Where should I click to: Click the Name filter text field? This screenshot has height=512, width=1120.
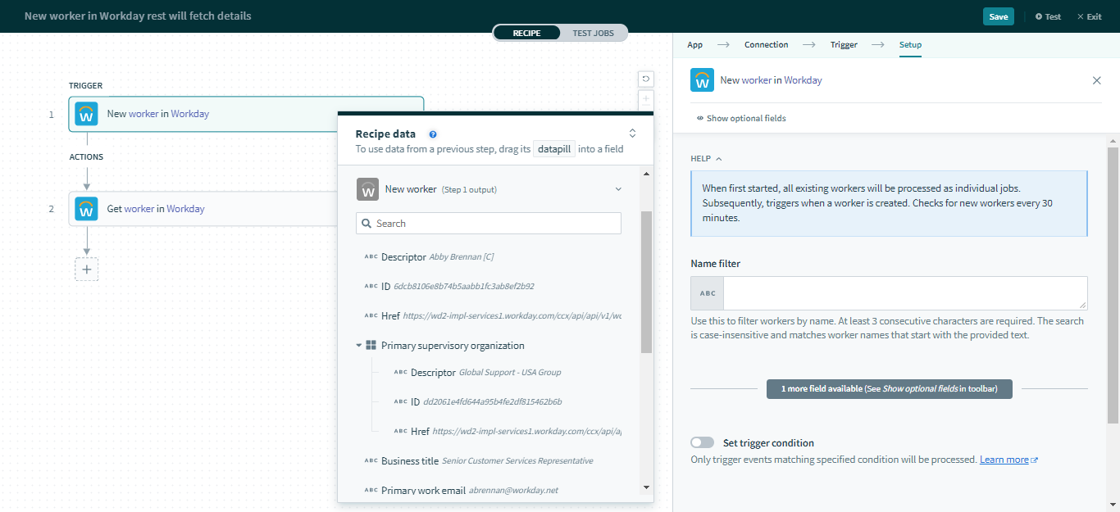coord(904,293)
